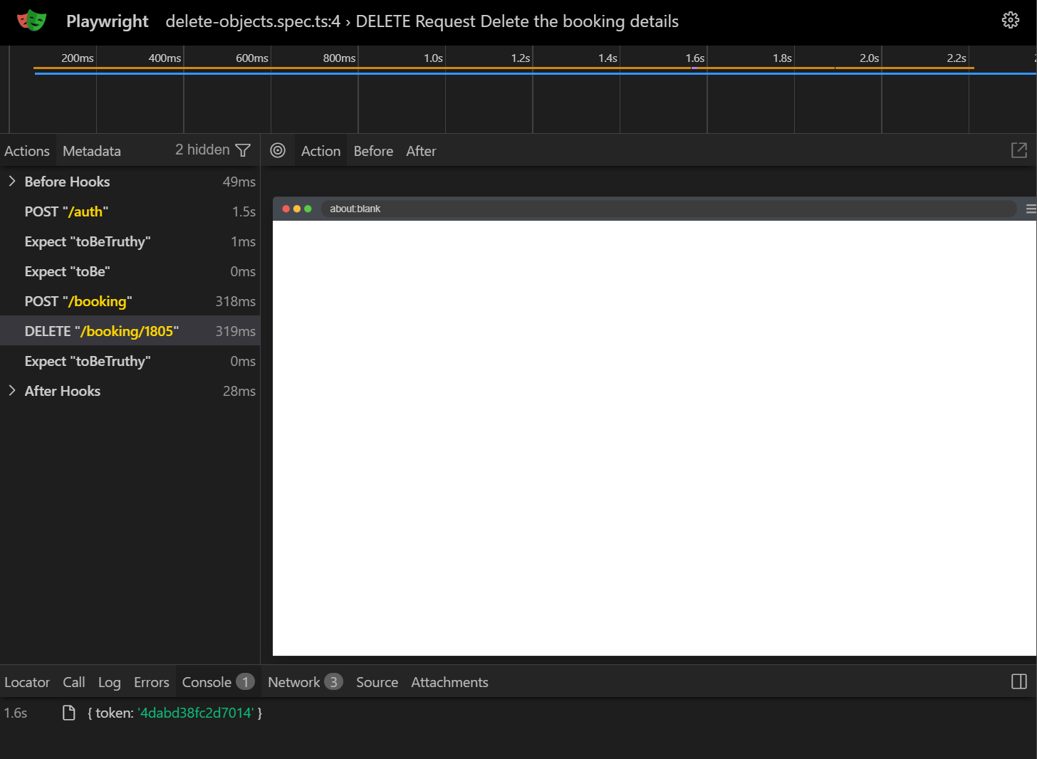The width and height of the screenshot is (1037, 759).
Task: Switch to the Metadata tab
Action: [x=91, y=150]
